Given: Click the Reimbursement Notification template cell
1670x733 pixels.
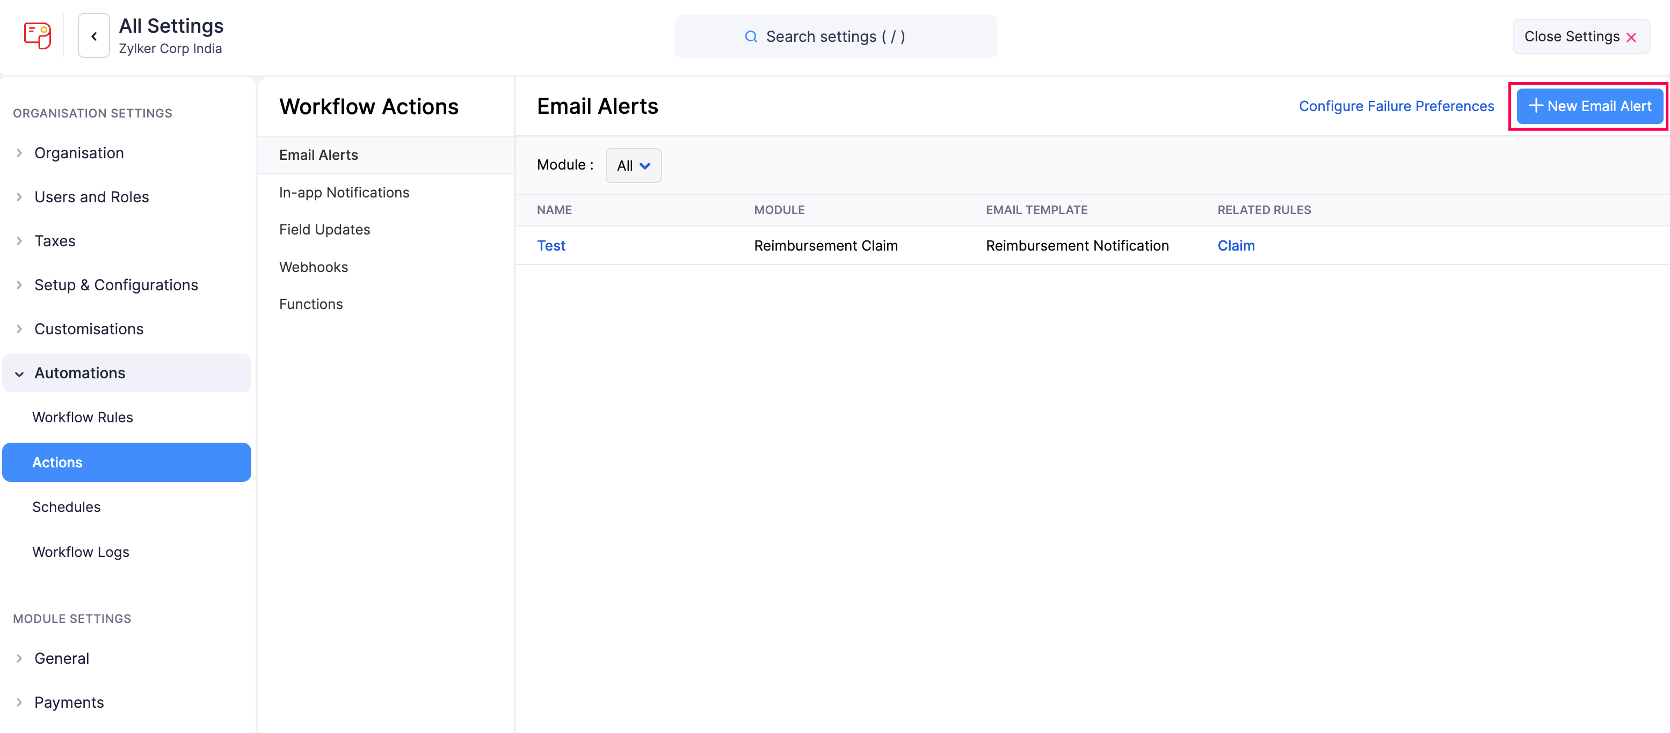Looking at the screenshot, I should (x=1077, y=246).
